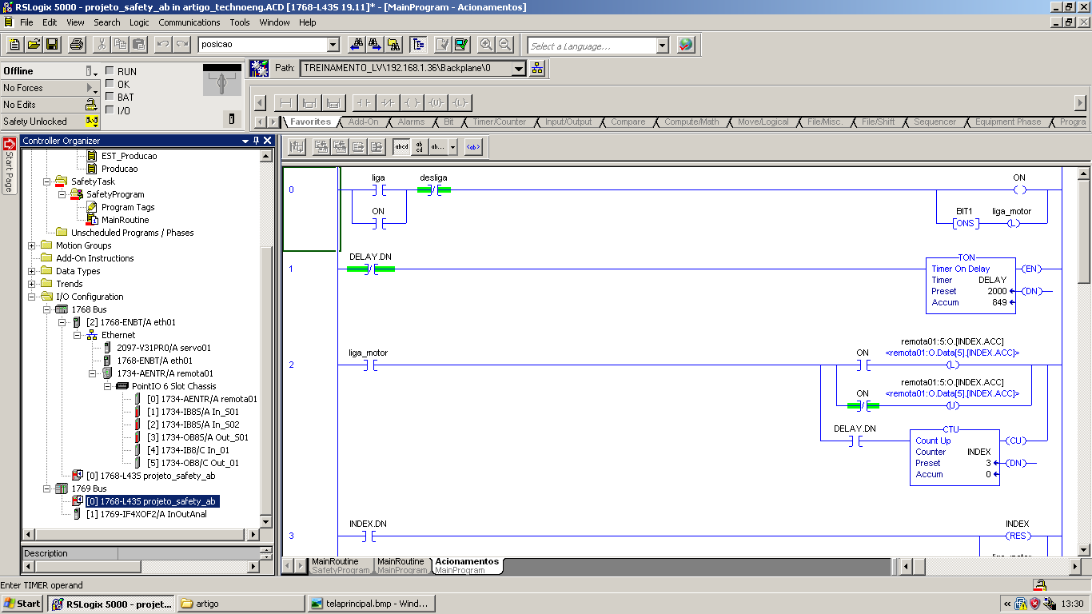
Task: Open the Select a Language dropdown
Action: click(x=662, y=46)
